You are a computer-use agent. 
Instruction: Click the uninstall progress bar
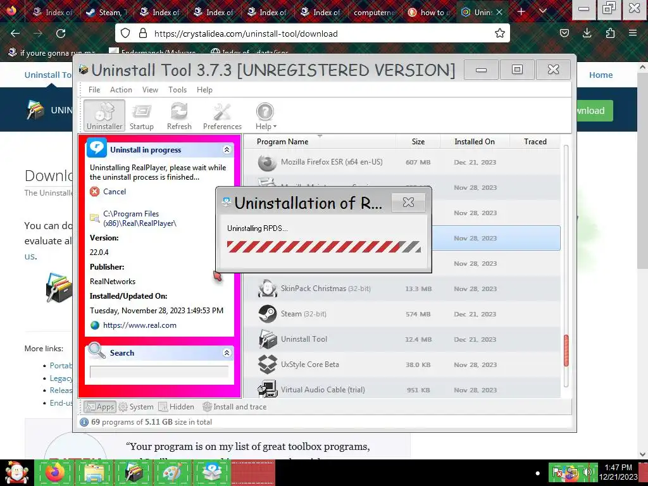(323, 247)
